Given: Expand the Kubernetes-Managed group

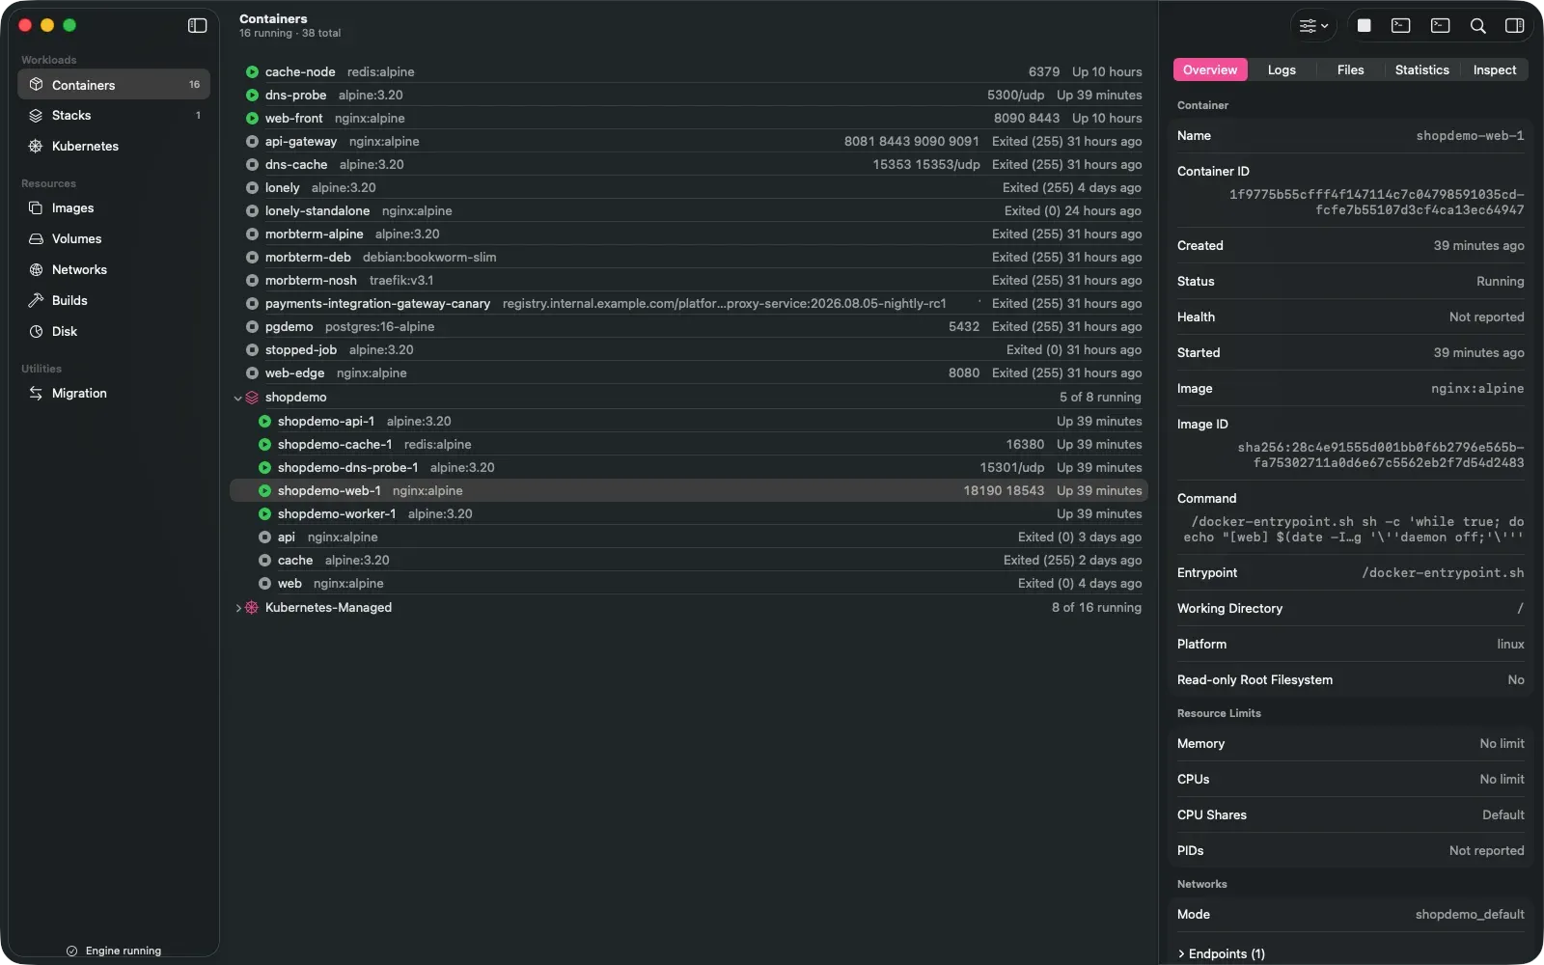Looking at the screenshot, I should (x=237, y=608).
